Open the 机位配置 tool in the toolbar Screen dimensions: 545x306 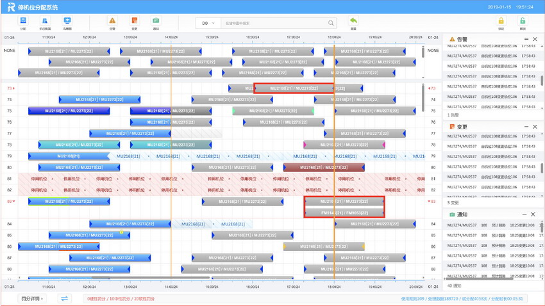click(45, 22)
